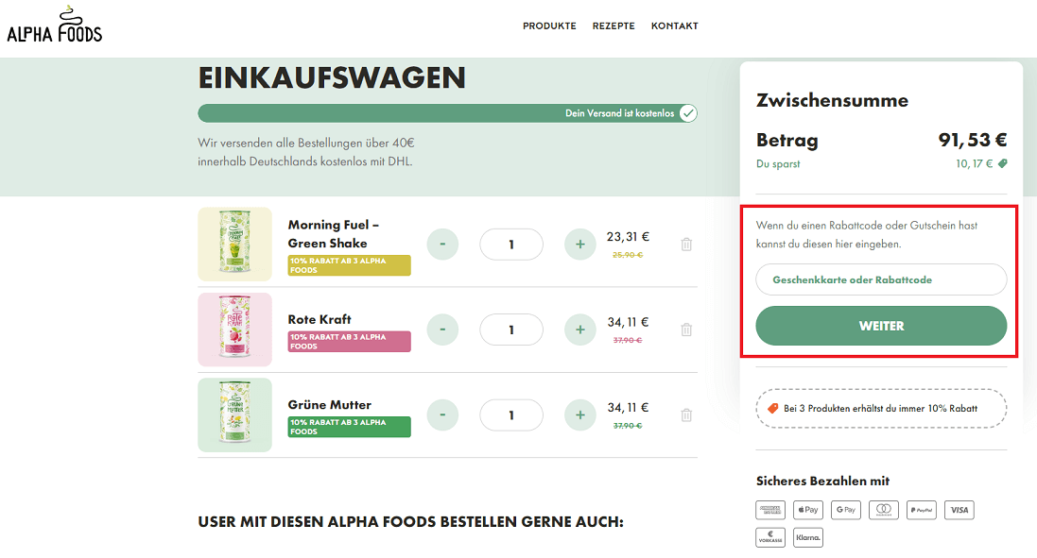Screen dimensions: 1037x558
Task: Select the free shipping progress bar
Action: pos(447,113)
